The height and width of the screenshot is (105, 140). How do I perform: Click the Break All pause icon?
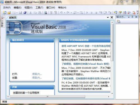92,13
